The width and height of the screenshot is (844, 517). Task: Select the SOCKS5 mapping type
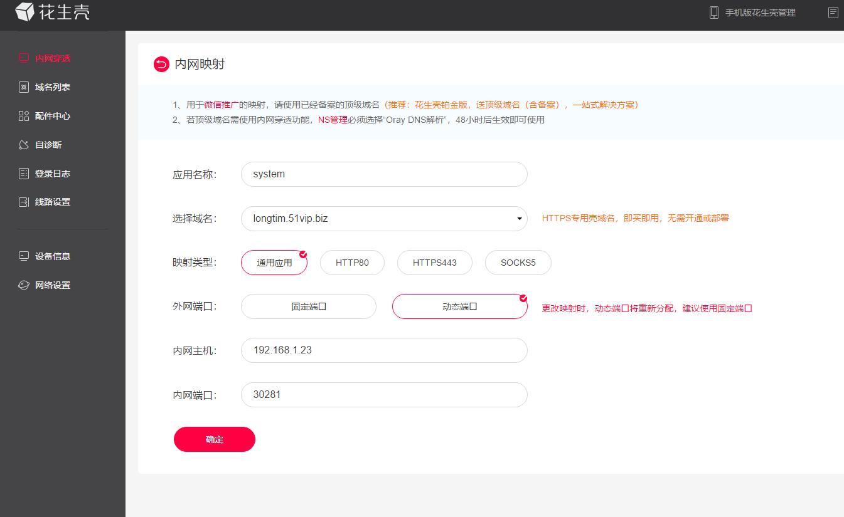pyautogui.click(x=518, y=263)
